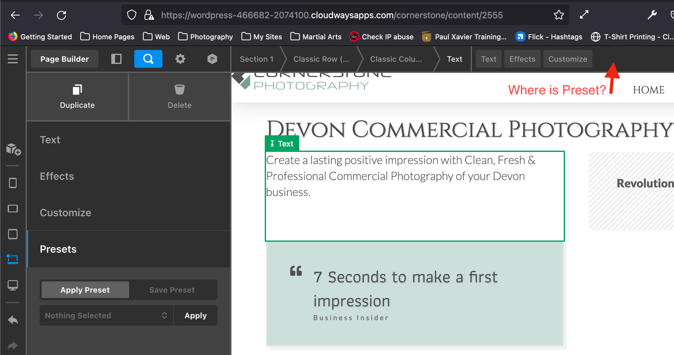Image resolution: width=674 pixels, height=355 pixels.
Task: Select Section 1 in breadcrumb
Action: tap(256, 59)
